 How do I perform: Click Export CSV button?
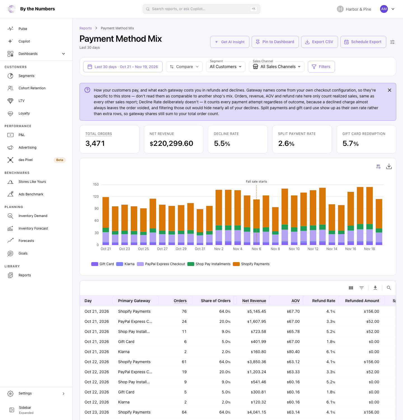pyautogui.click(x=320, y=42)
